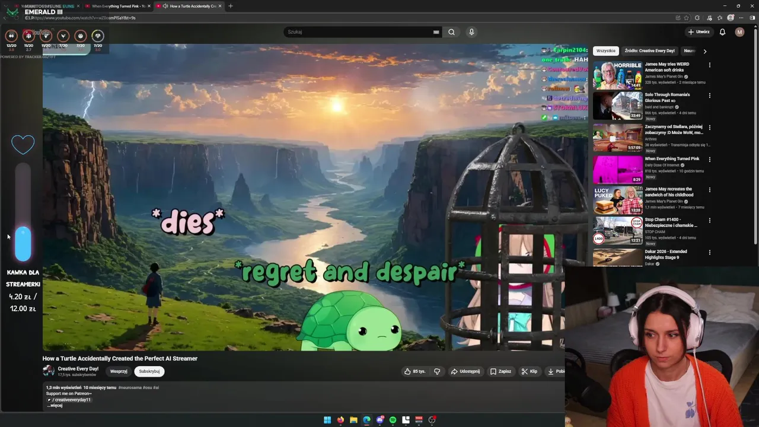Viewport: 759px width, 427px height.
Task: Toggle the browser sidebar icon
Action: (x=753, y=18)
